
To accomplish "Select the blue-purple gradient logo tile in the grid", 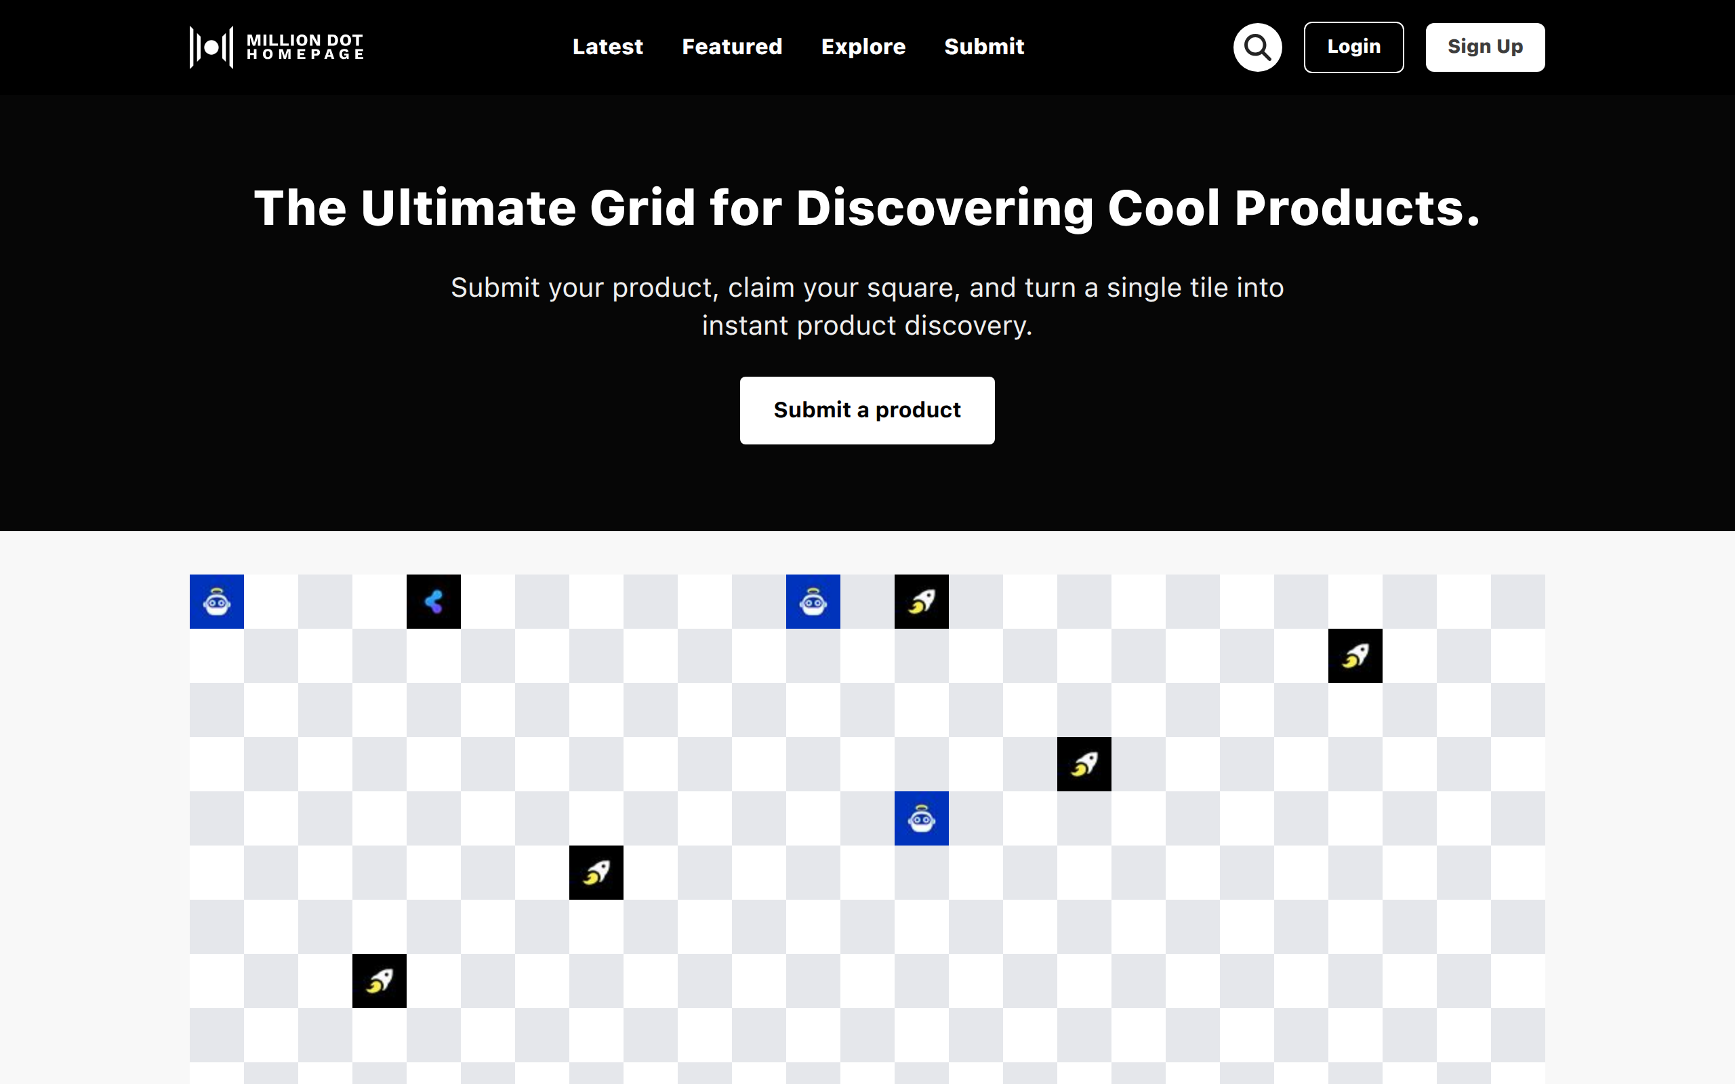I will (x=434, y=602).
